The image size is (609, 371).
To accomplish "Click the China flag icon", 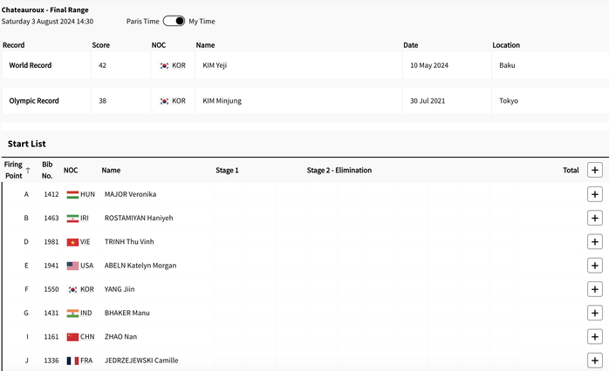I will pyautogui.click(x=72, y=337).
